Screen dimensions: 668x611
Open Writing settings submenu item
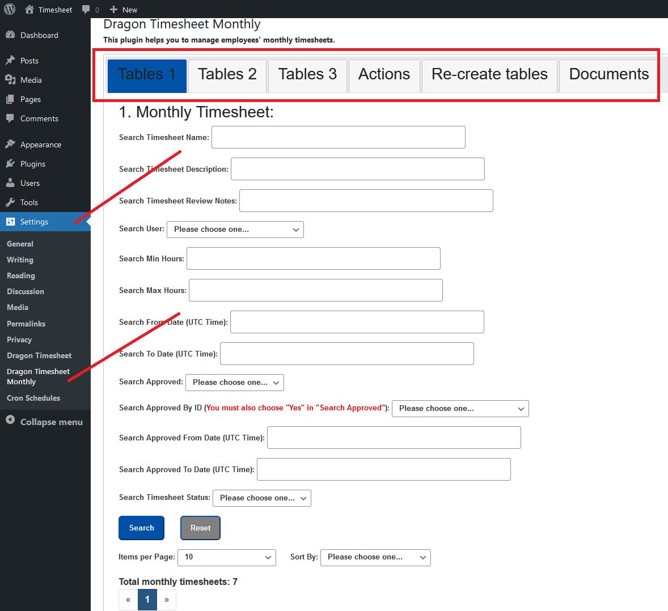(x=20, y=260)
